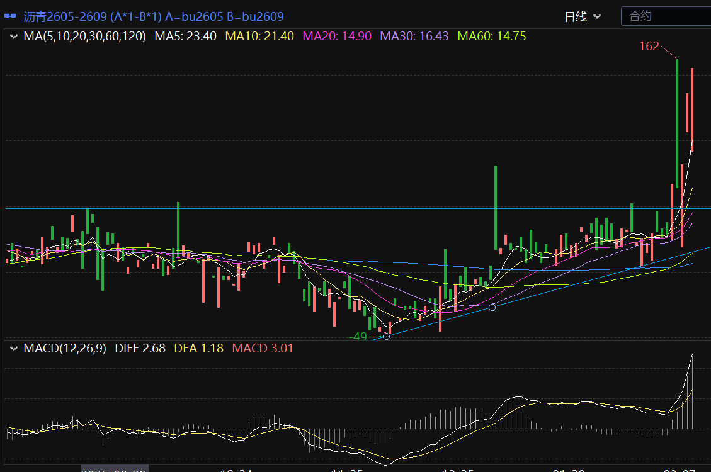The image size is (711, 472).
Task: Click the spread link icon beside 沥青2605-2609
Action: coord(10,16)
